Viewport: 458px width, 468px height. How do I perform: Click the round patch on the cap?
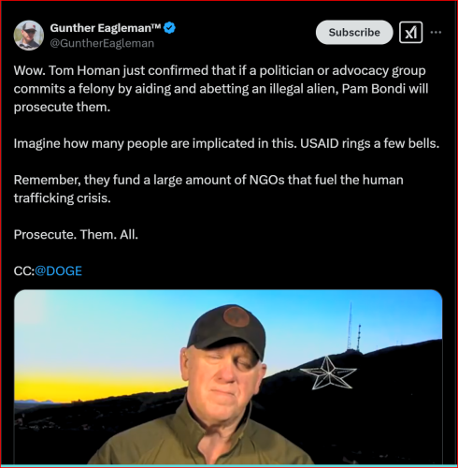236,315
